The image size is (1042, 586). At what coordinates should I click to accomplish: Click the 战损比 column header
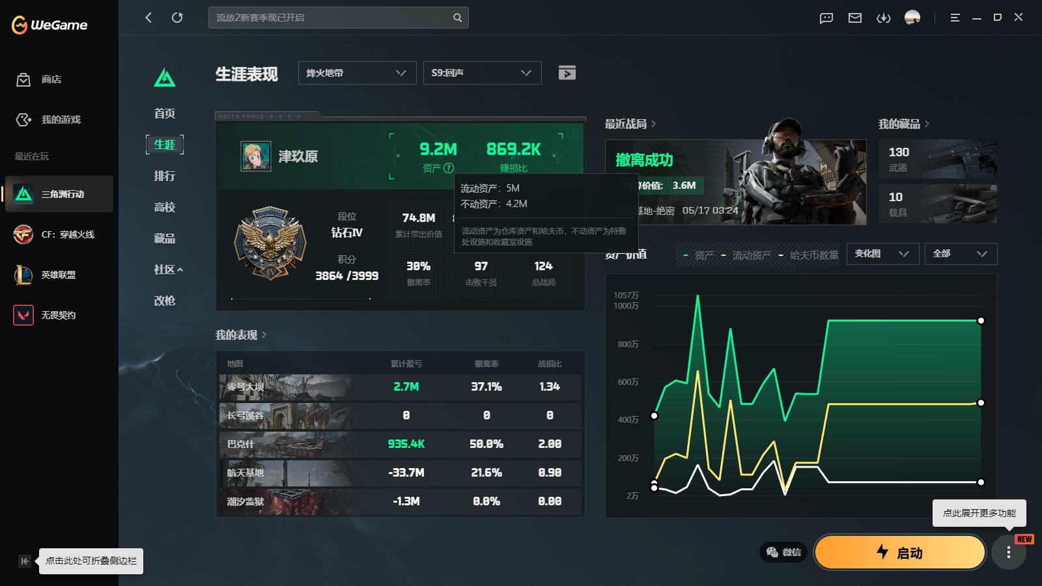pyautogui.click(x=550, y=364)
